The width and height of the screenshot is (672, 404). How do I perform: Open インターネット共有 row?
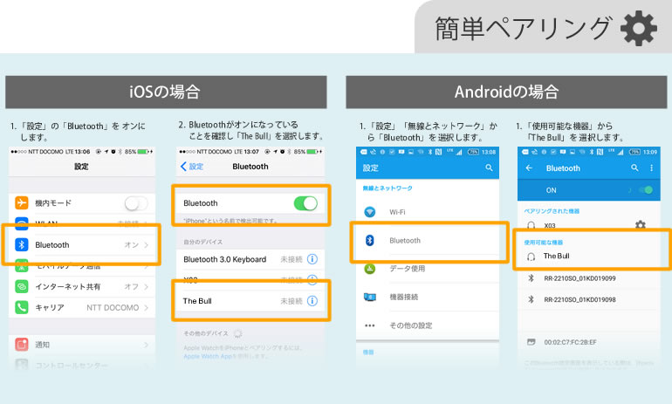(x=82, y=286)
